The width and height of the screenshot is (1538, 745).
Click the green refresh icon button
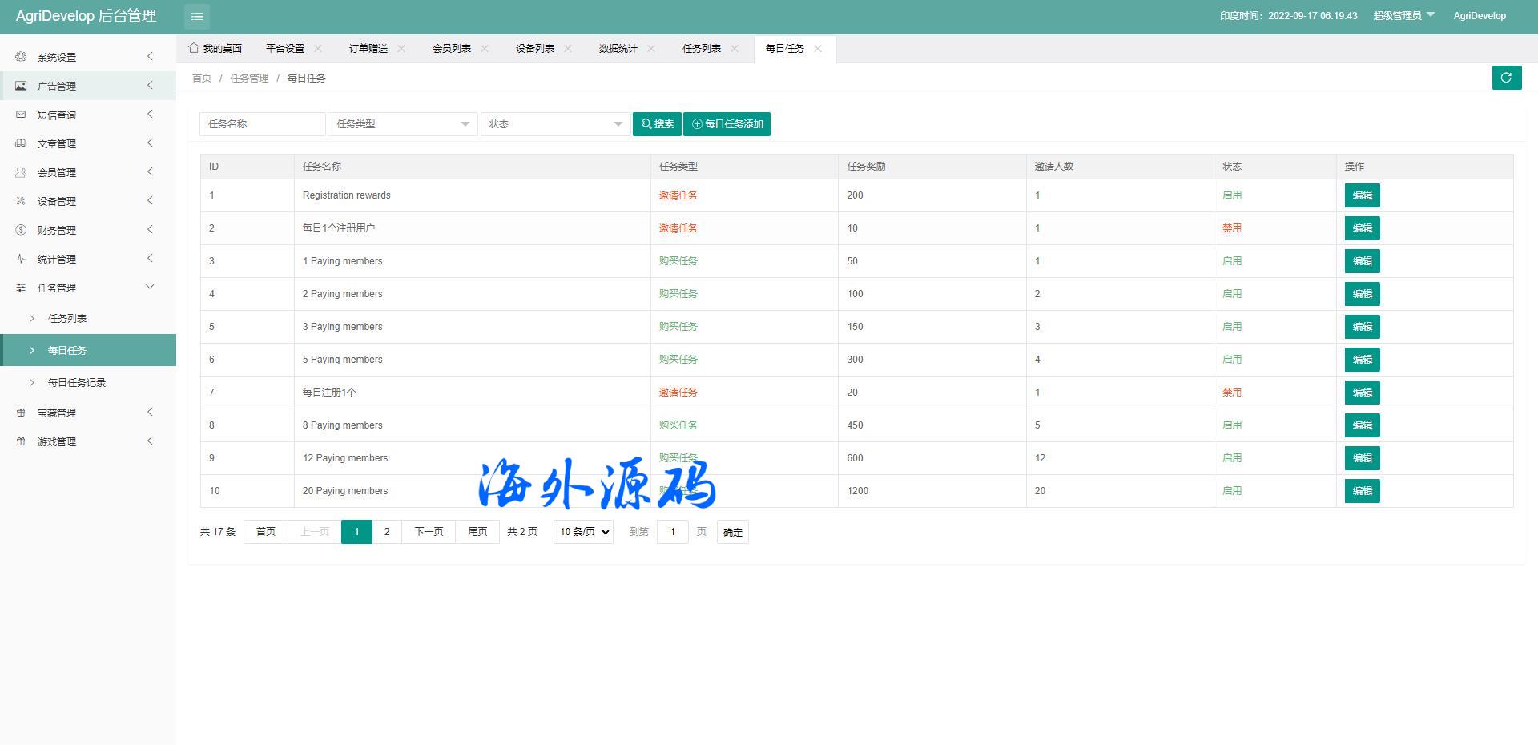pos(1506,78)
